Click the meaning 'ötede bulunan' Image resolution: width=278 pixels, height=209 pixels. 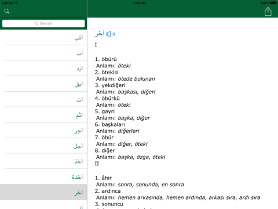click(x=137, y=79)
